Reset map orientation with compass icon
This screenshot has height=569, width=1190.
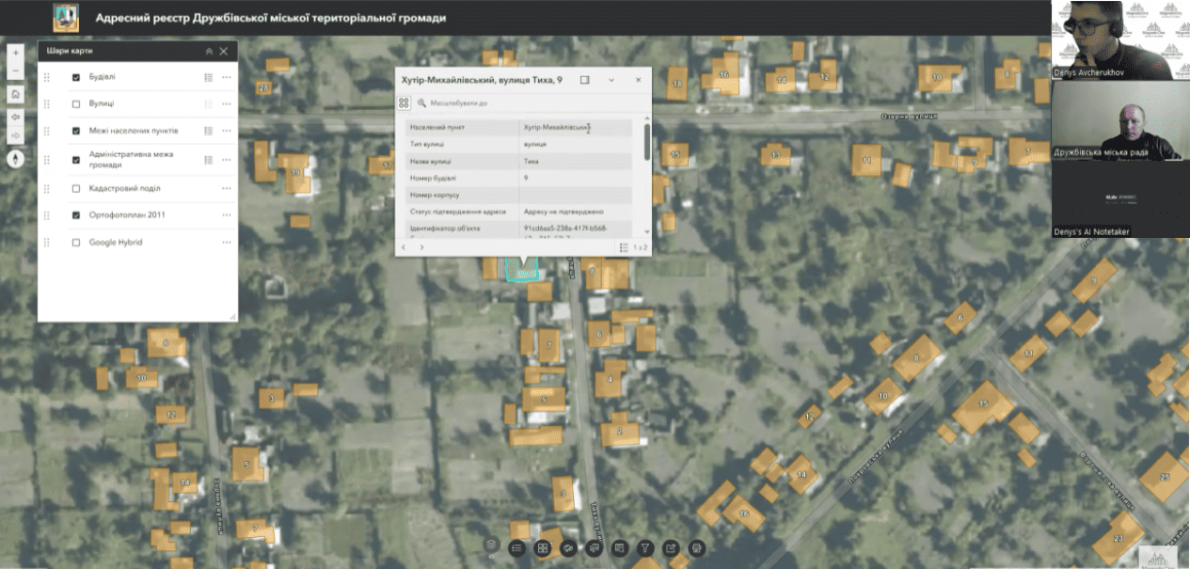pyautogui.click(x=15, y=158)
